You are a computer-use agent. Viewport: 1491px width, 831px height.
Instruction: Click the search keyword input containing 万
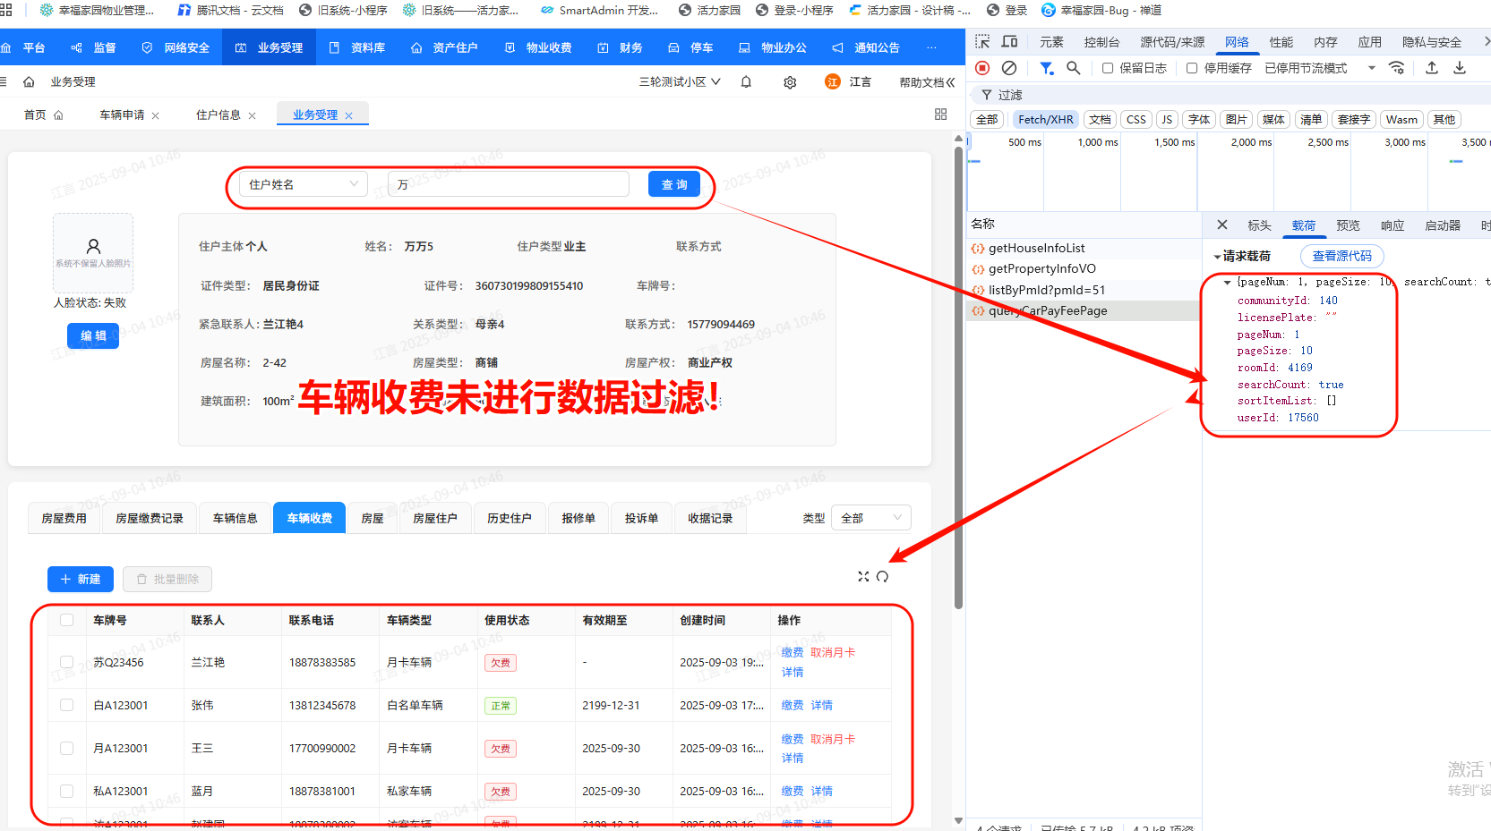point(509,184)
